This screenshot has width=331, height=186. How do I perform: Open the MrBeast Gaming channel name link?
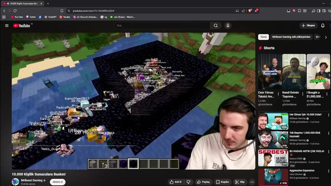pyautogui.click(x=32, y=180)
